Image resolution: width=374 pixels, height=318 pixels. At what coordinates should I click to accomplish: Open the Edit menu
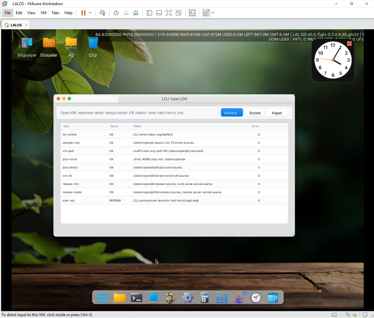click(19, 13)
